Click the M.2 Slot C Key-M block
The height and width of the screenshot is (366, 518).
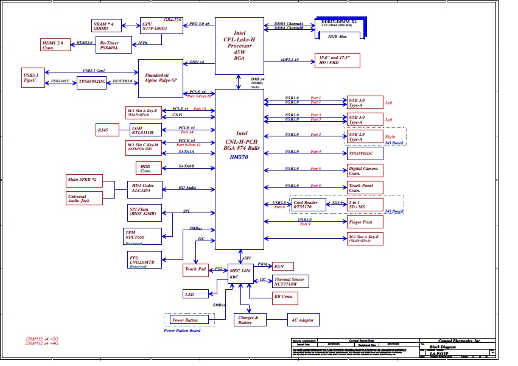click(x=144, y=148)
